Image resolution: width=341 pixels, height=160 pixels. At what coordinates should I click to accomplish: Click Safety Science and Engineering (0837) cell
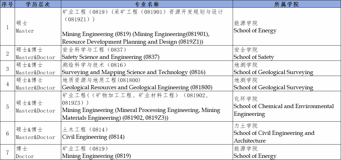tap(110, 57)
